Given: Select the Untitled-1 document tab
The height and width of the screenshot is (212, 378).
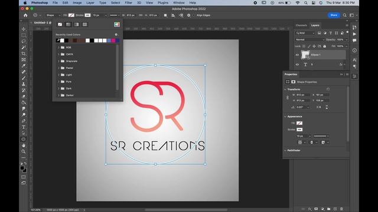Looking at the screenshot, I should point(42,22).
